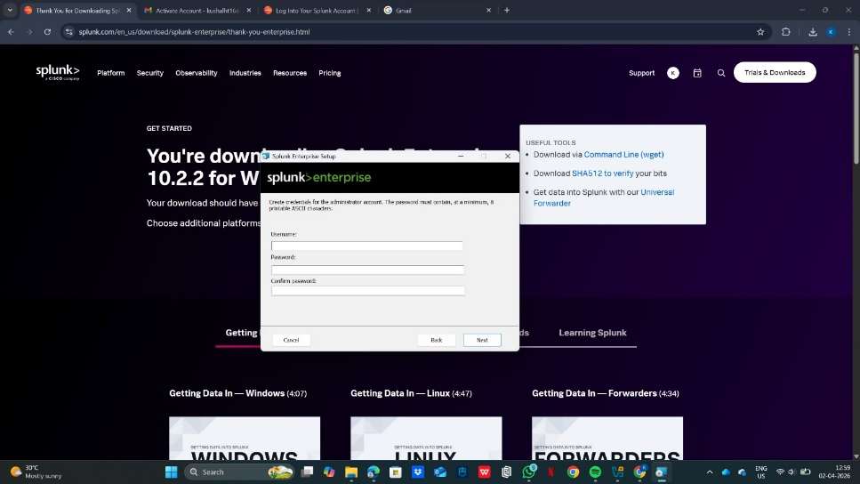This screenshot has height=484, width=860.
Task: Open Command Line (wget) link
Action: (623, 155)
